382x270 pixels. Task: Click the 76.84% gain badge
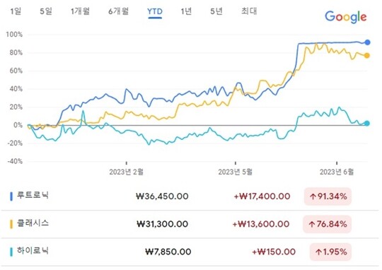tap(327, 224)
